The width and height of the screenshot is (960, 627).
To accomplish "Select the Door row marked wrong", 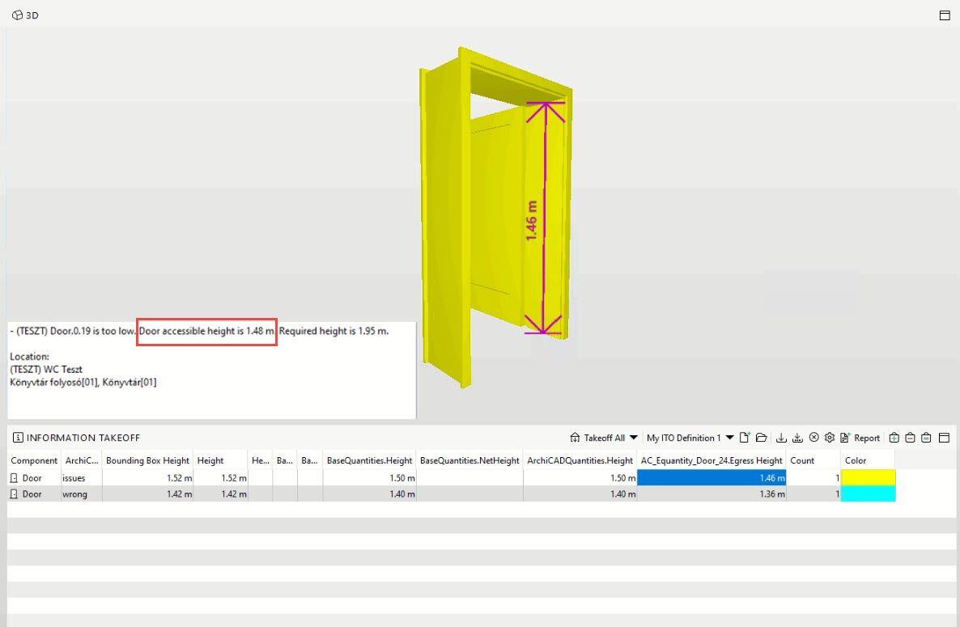I will [x=452, y=494].
